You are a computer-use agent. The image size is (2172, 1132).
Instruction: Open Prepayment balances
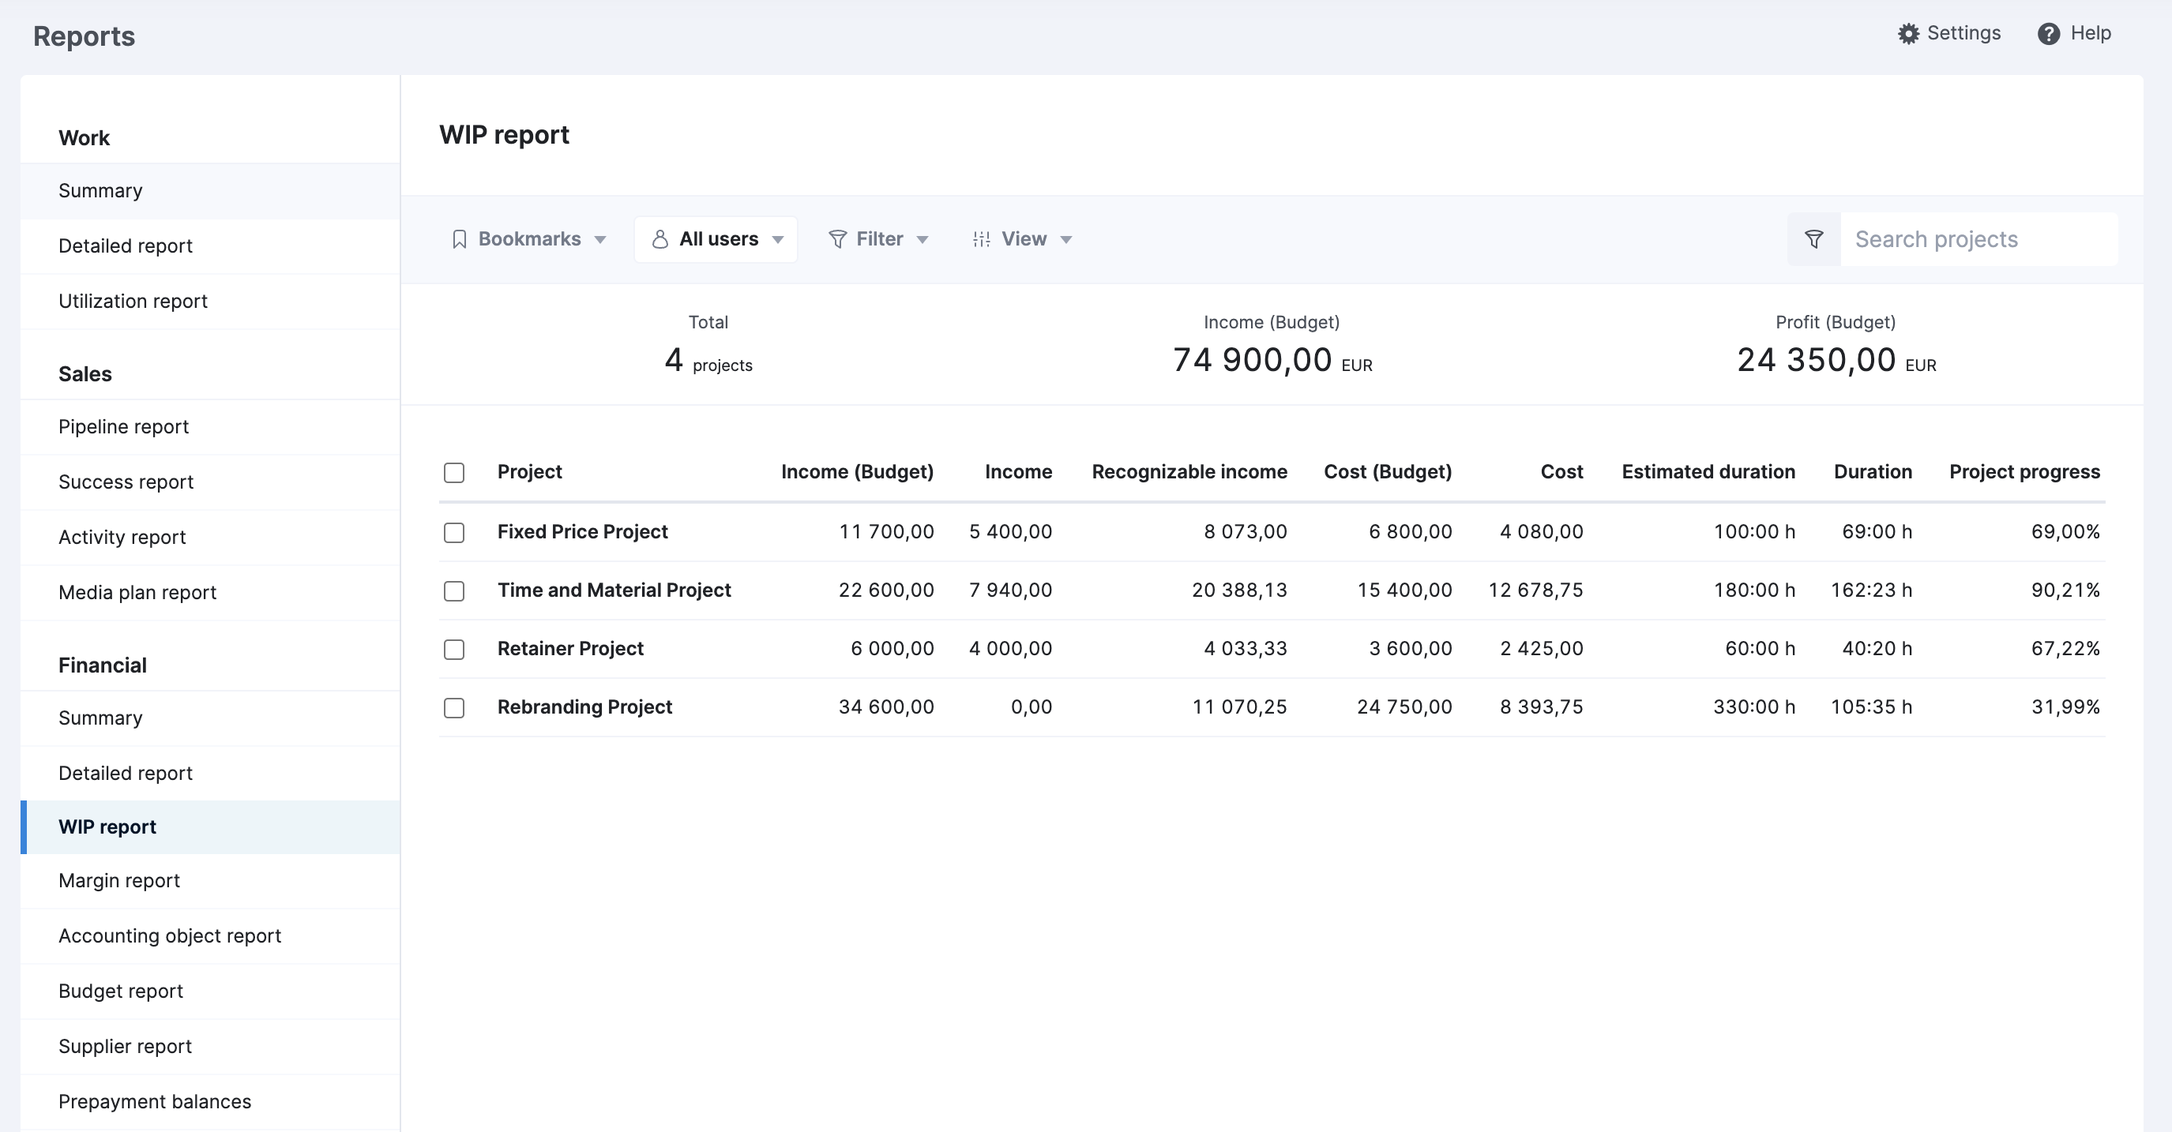[x=210, y=1102]
